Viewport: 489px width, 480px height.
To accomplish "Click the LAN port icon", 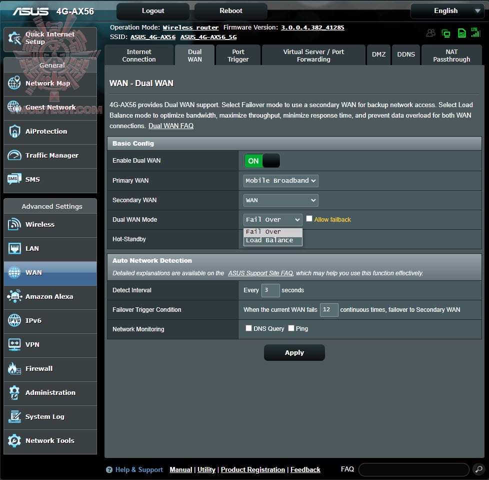I will [x=14, y=248].
